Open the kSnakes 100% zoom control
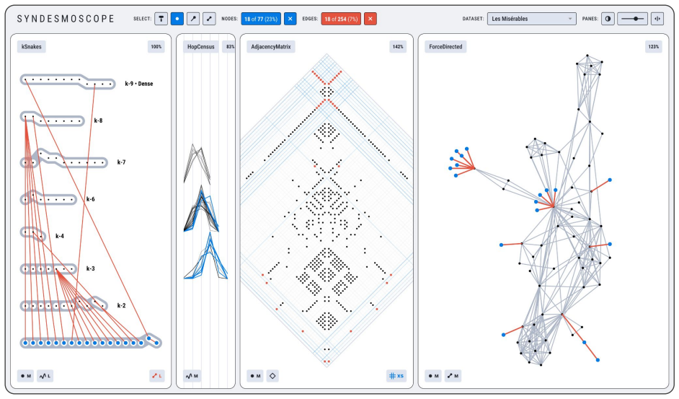This screenshot has height=399, width=679. point(156,46)
